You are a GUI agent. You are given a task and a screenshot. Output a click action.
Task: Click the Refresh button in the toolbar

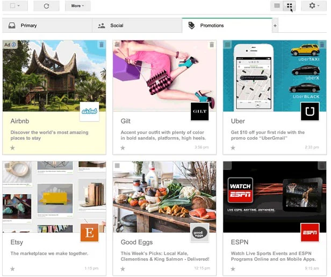point(46,6)
